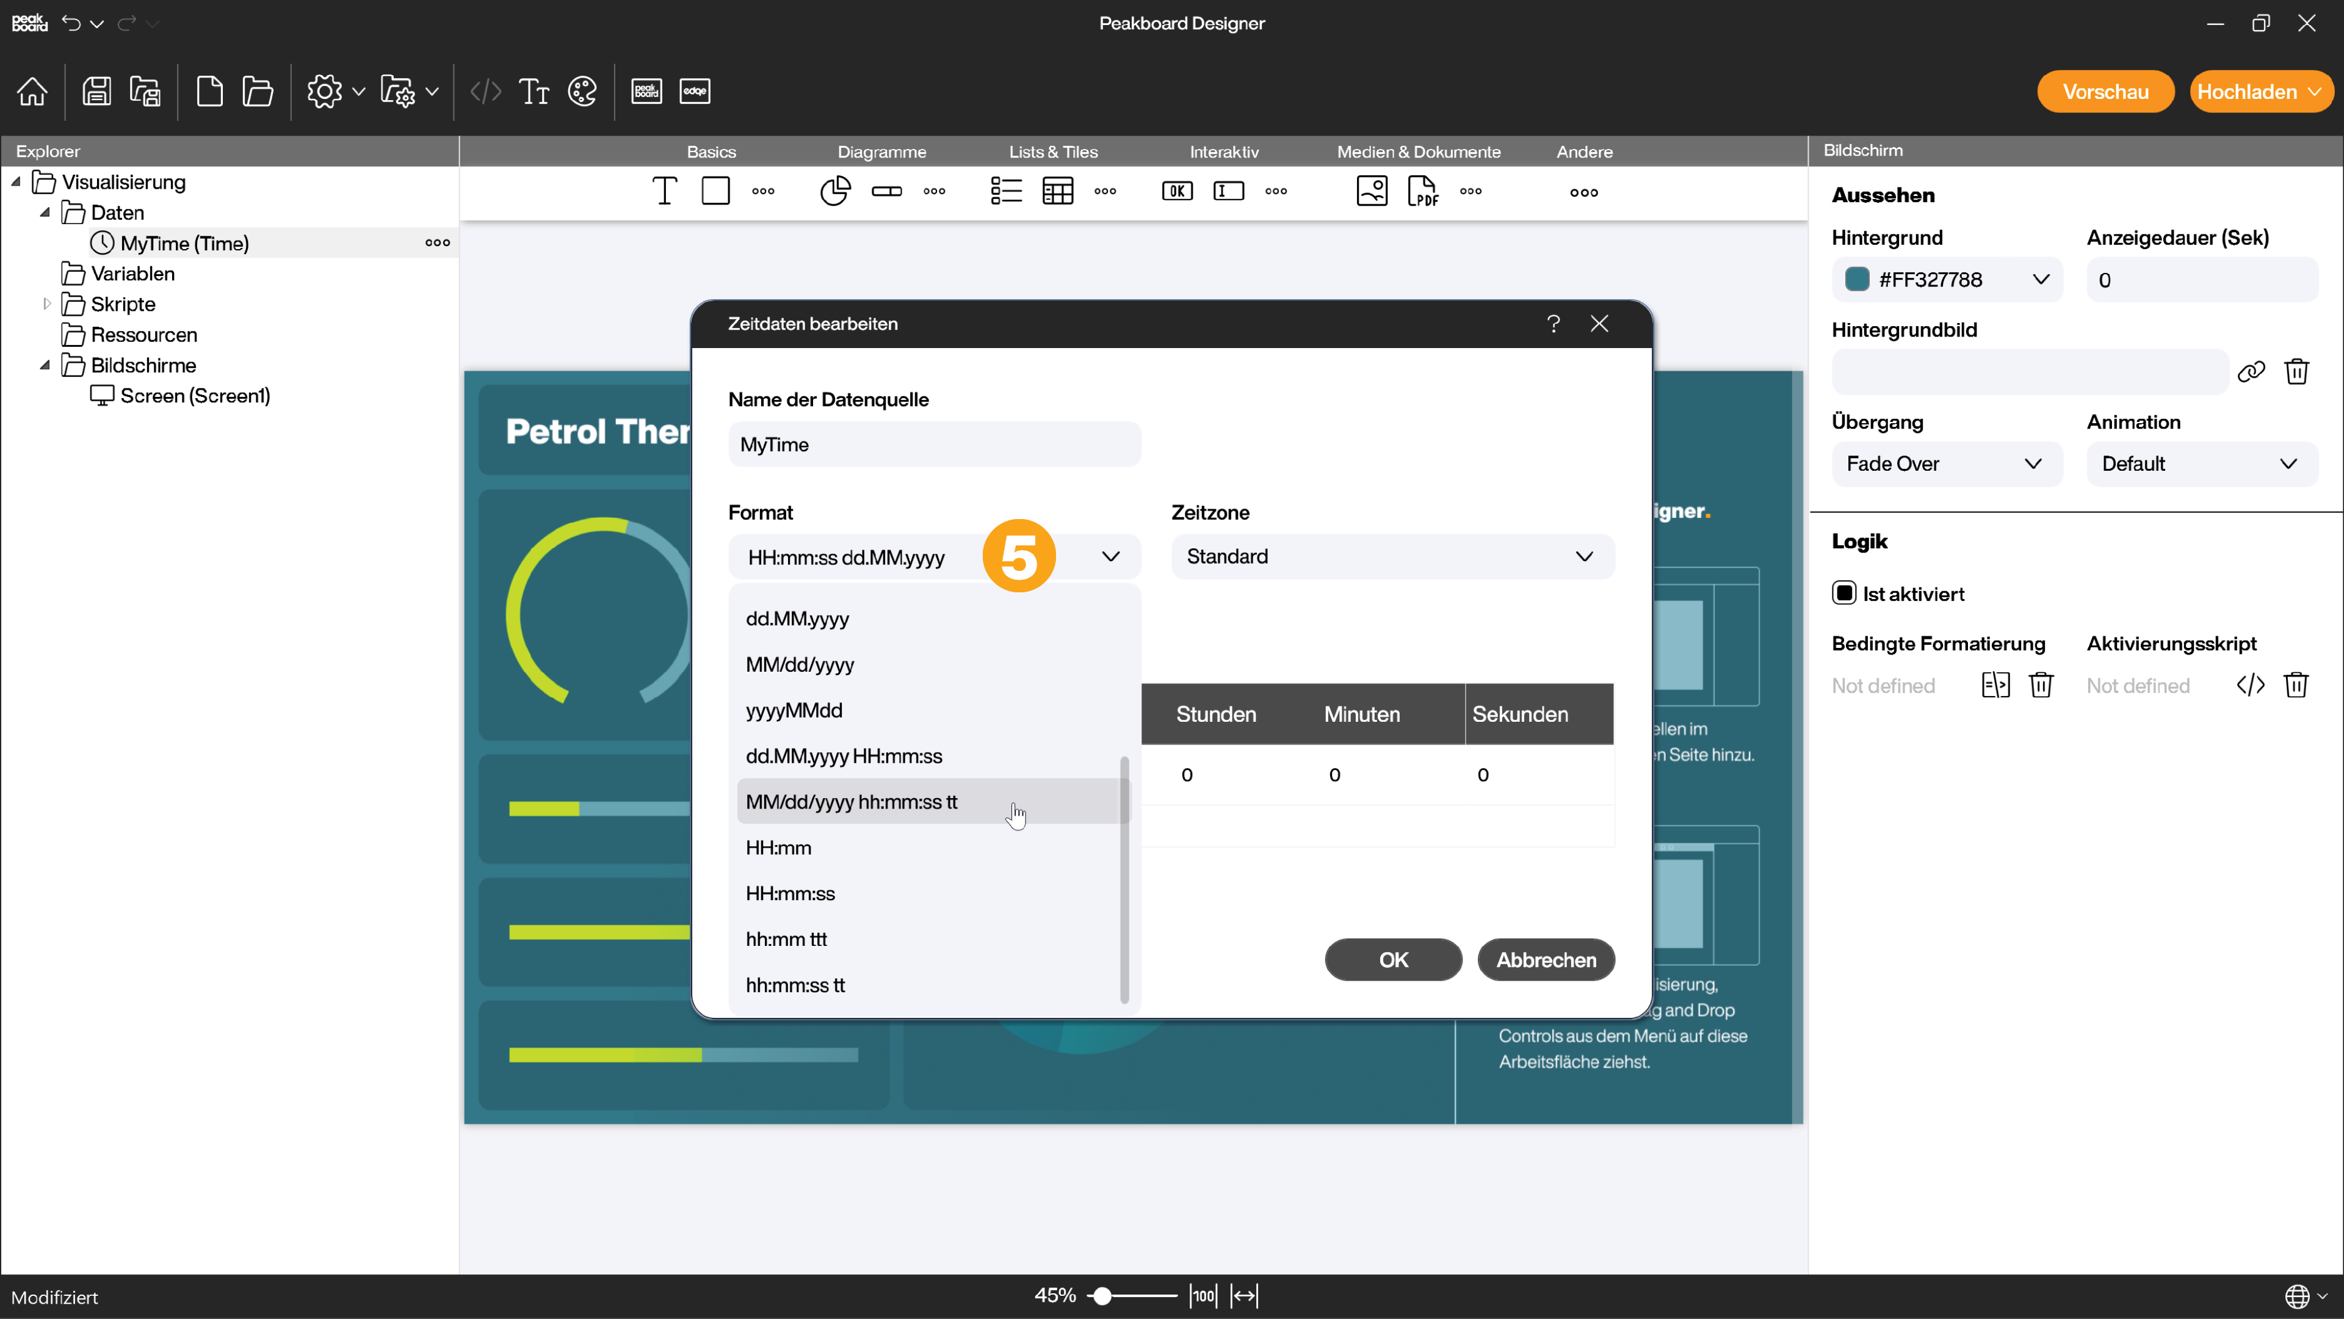2344x1319 pixels.
Task: Expand the Skripte tree folder
Action: [46, 304]
